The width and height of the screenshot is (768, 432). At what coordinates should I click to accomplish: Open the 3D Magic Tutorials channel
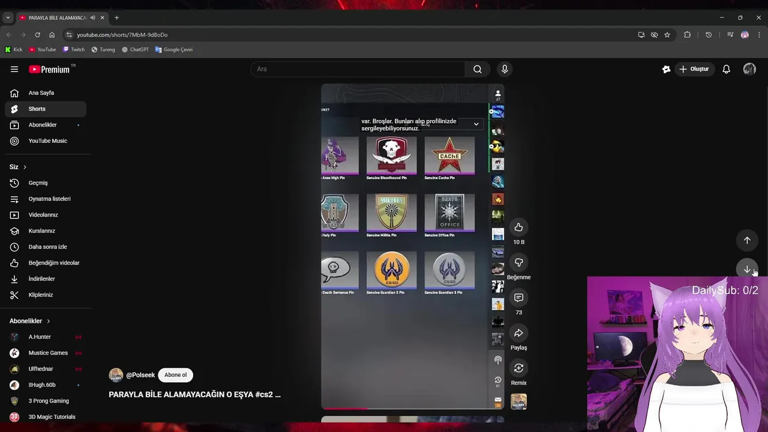[x=46, y=417]
